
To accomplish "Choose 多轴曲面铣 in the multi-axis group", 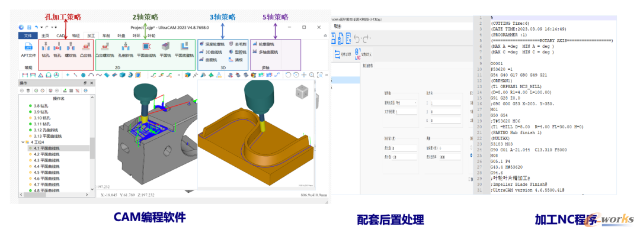I will (265, 51).
